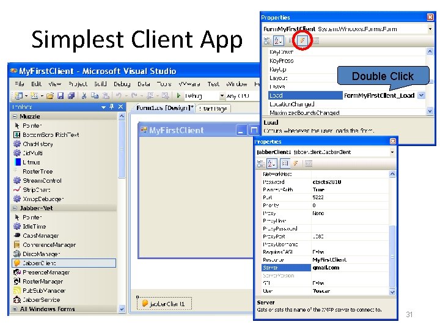
Task: Open the Project menu
Action: coord(78,84)
